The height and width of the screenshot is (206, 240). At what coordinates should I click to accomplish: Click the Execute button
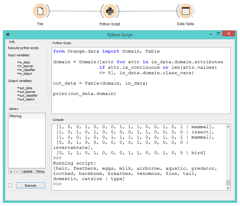coord(31,185)
